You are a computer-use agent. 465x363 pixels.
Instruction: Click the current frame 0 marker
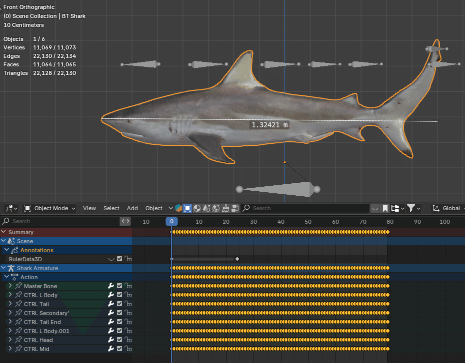pyautogui.click(x=171, y=222)
